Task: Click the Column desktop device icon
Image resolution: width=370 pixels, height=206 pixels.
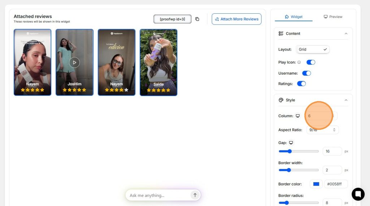Action: pyautogui.click(x=298, y=116)
